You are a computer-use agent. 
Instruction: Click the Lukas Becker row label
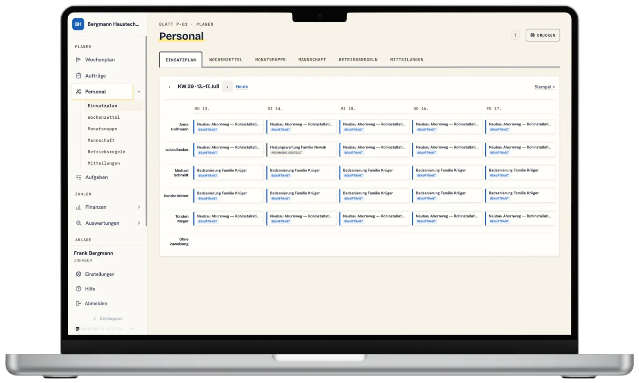177,150
